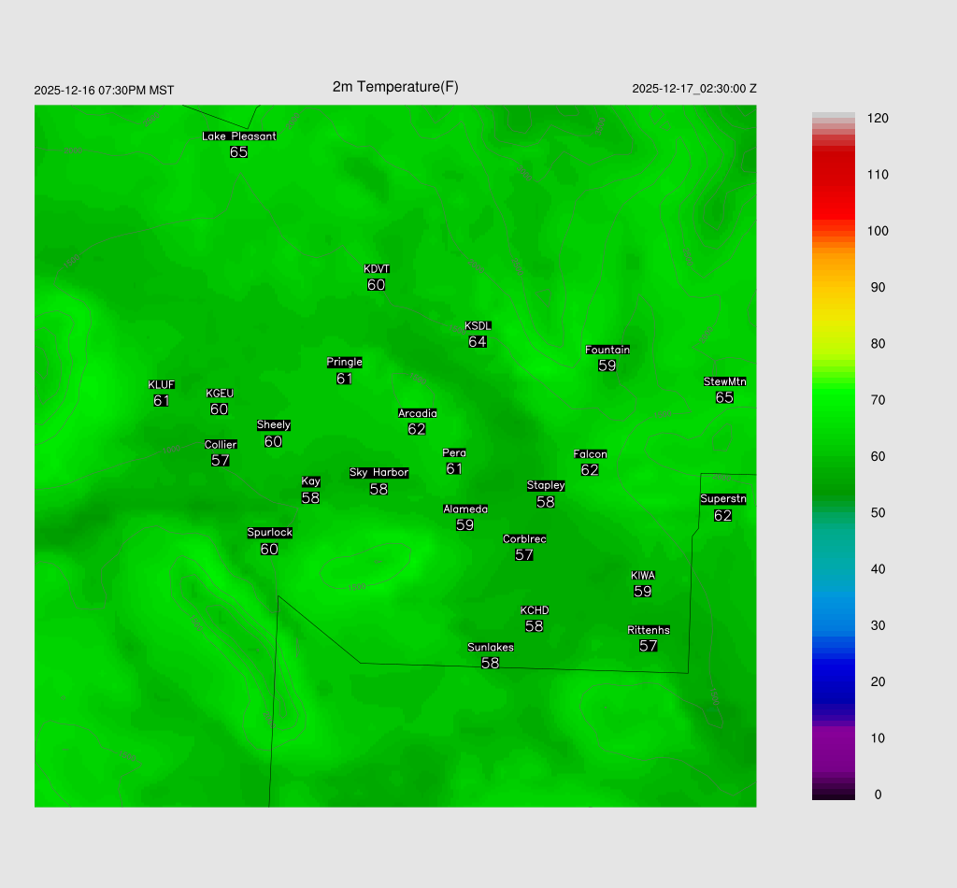The width and height of the screenshot is (957, 888).
Task: Select the Fountain station temperature reading
Action: coord(607,365)
